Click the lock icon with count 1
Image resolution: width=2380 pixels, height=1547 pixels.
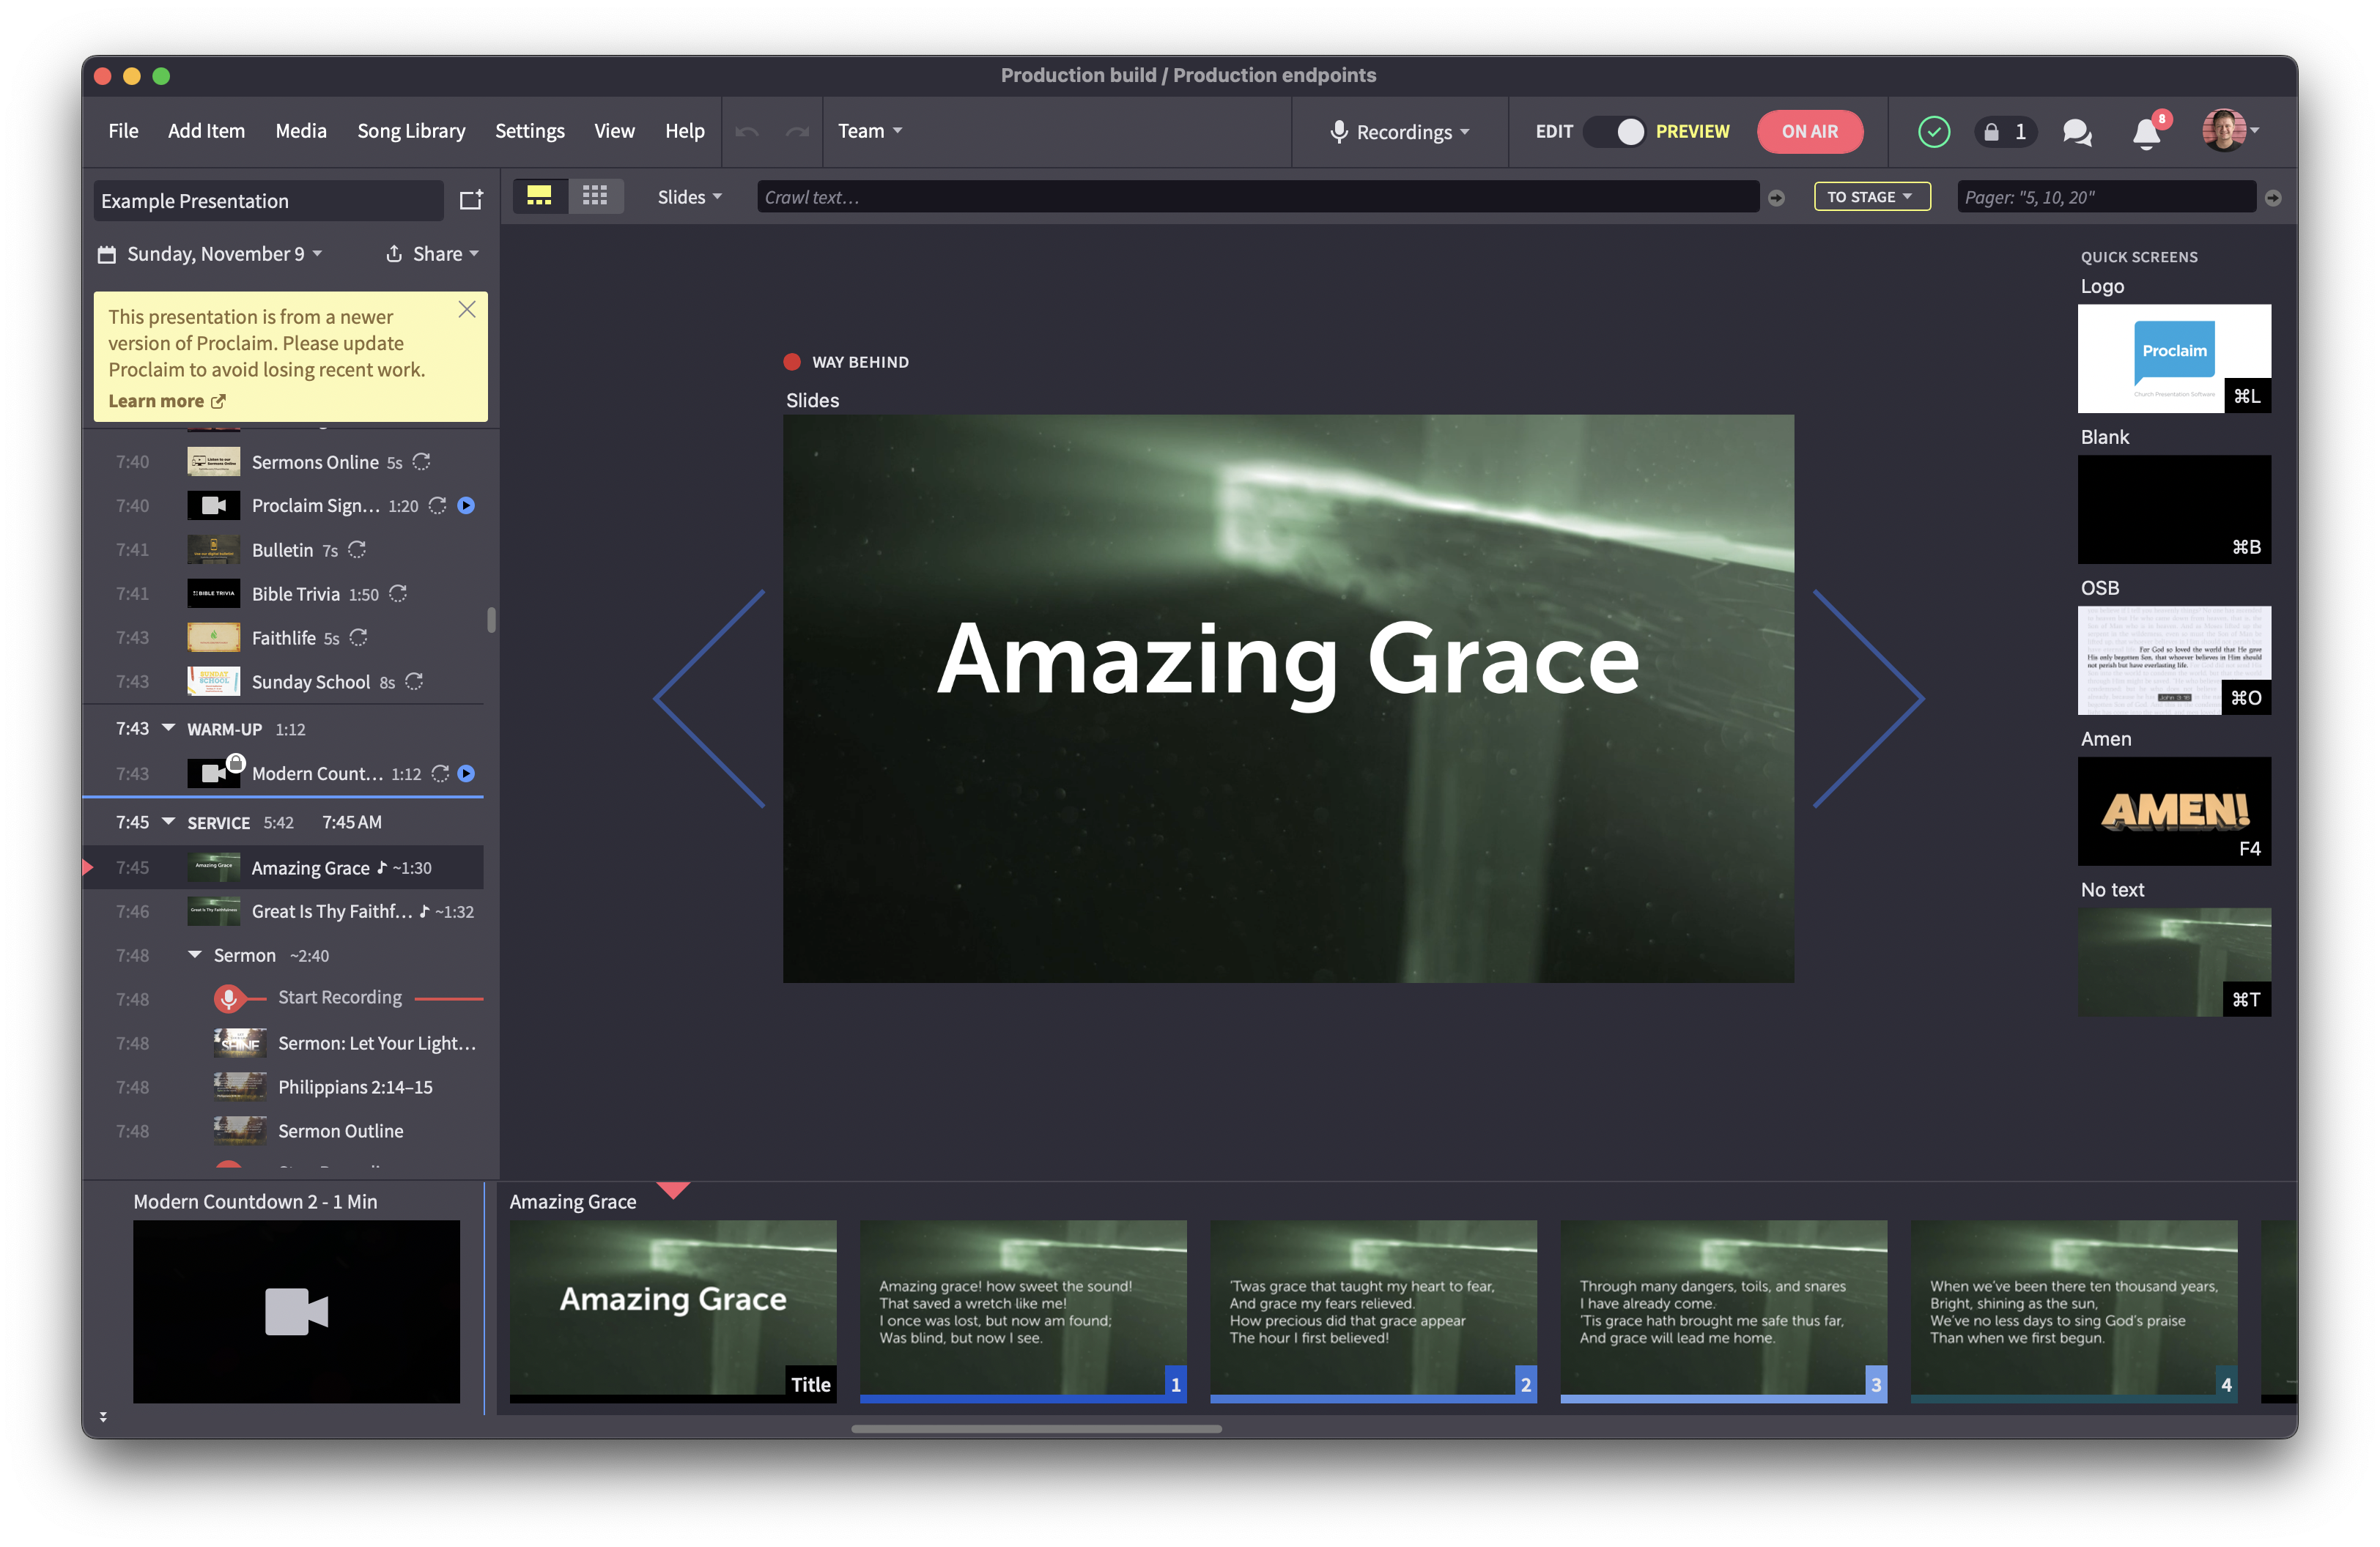(x=2005, y=132)
